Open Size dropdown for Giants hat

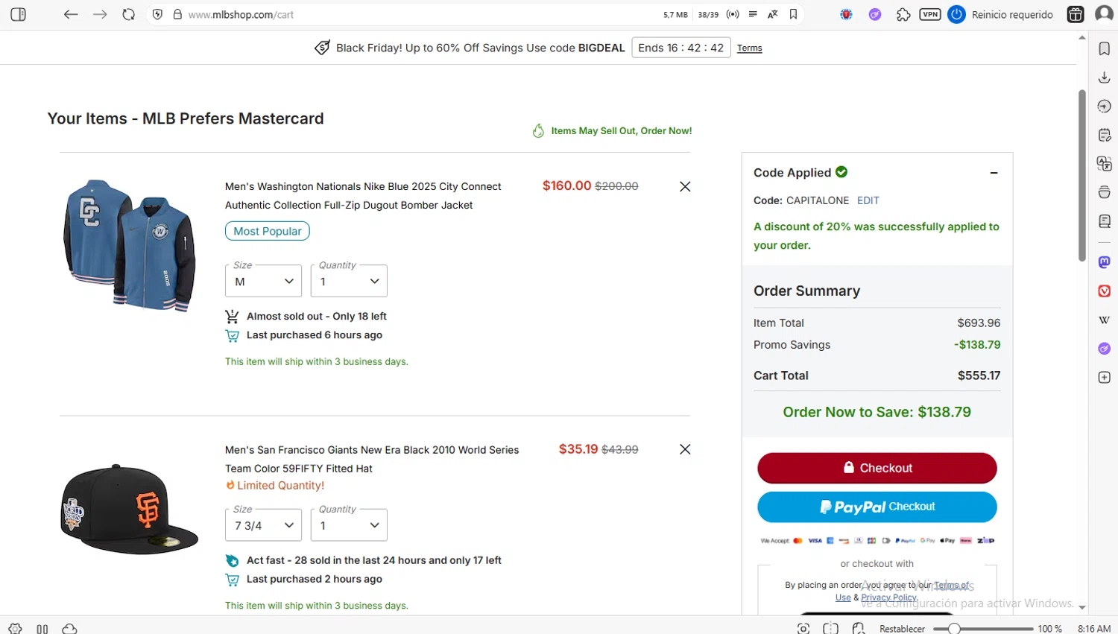pos(263,525)
